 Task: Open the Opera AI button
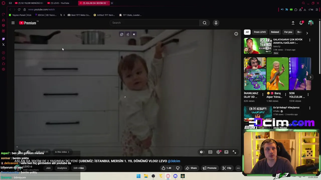tap(311, 9)
